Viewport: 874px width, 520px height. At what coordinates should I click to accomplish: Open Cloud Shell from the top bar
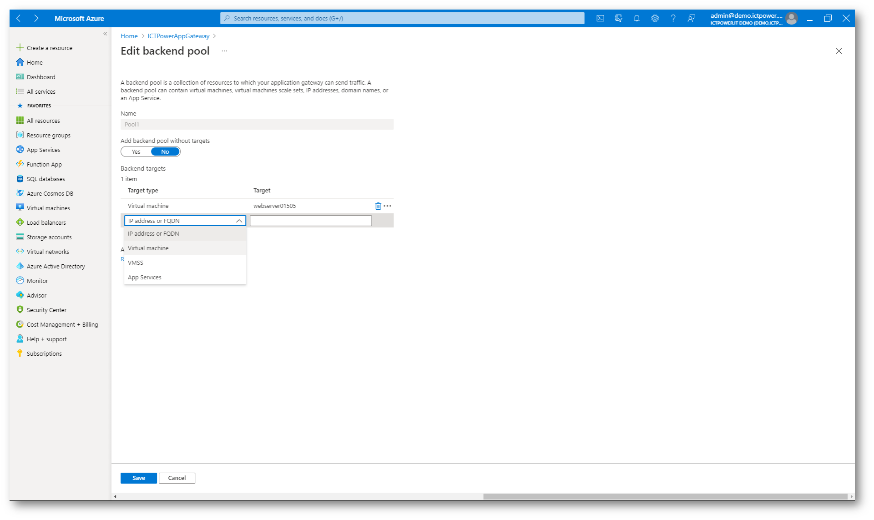coord(600,18)
